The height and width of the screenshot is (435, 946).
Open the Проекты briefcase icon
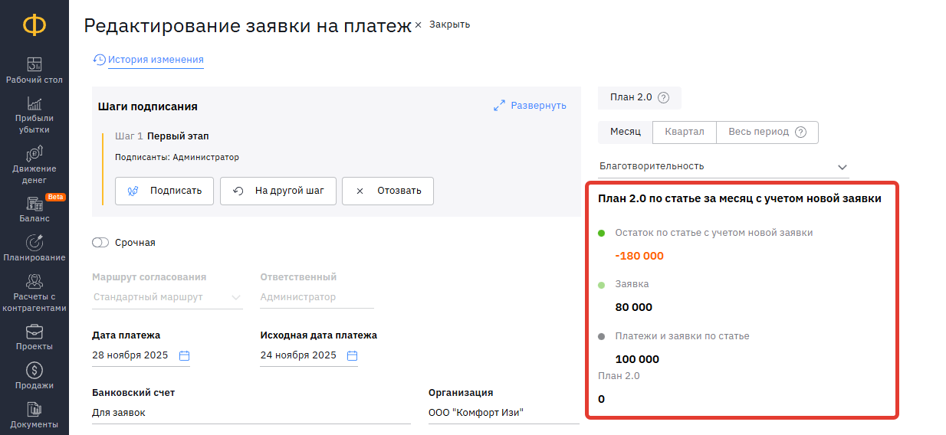[34, 332]
